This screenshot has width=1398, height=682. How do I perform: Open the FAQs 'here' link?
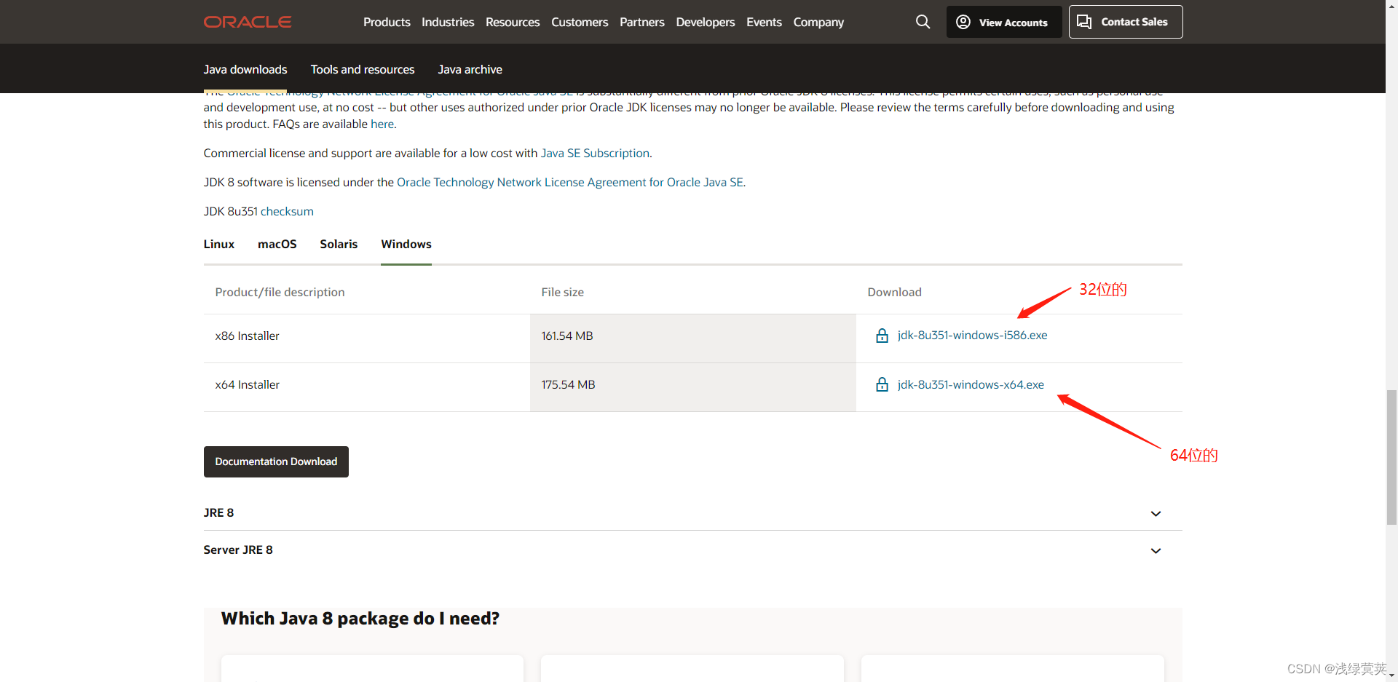pyautogui.click(x=382, y=124)
